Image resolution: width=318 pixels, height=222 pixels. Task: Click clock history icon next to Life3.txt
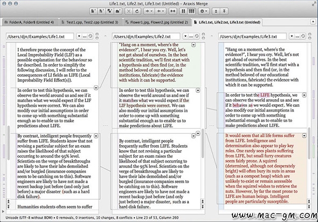click(303, 36)
